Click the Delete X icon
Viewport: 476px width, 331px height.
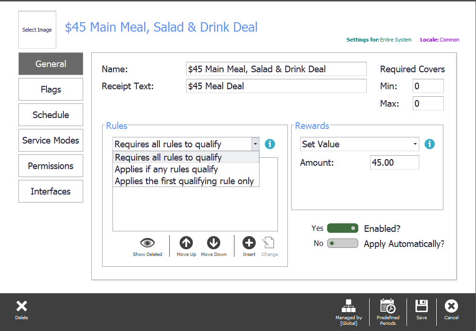pos(22,306)
